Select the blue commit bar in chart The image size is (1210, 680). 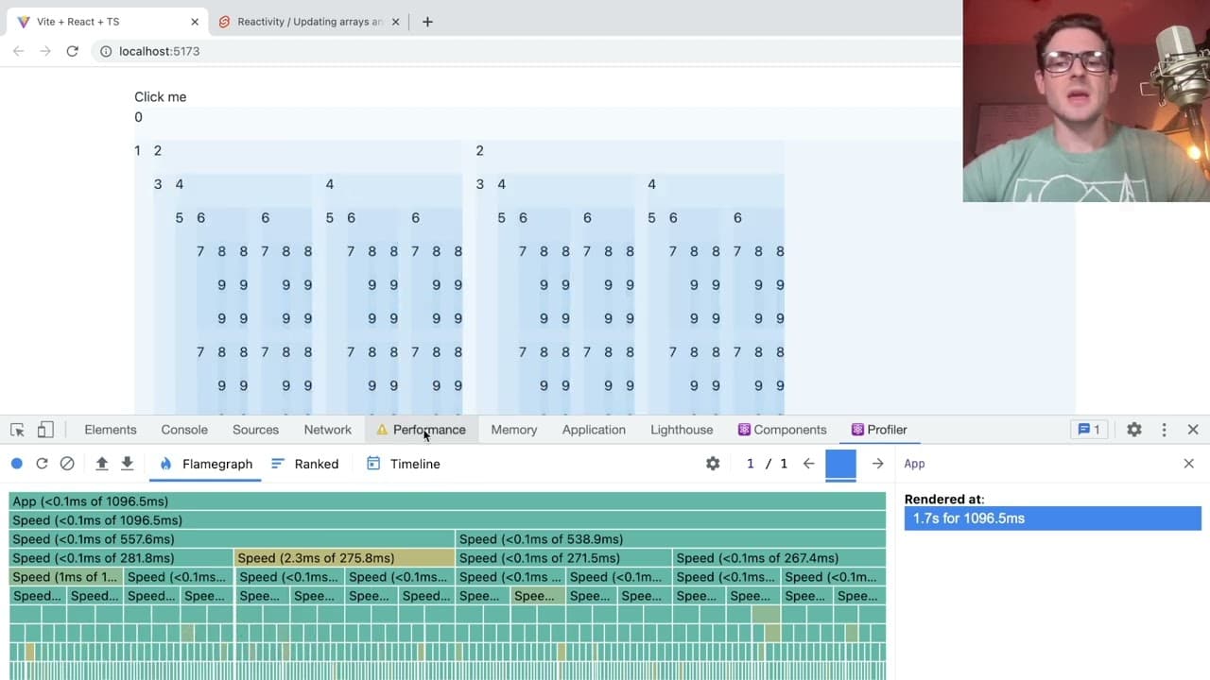click(840, 464)
